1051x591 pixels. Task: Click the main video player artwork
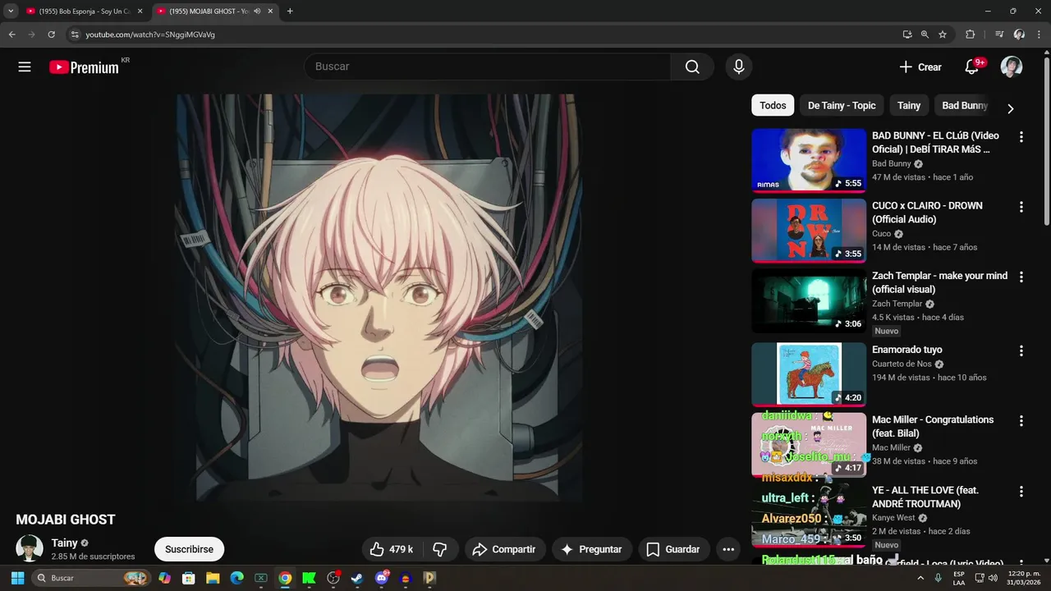tap(379, 297)
